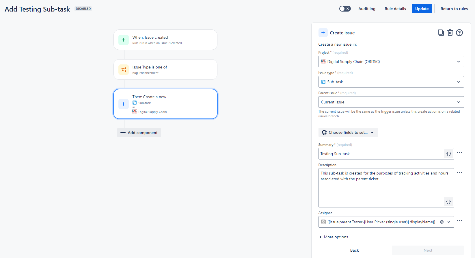Expand Choose fields to set menu

tap(348, 132)
